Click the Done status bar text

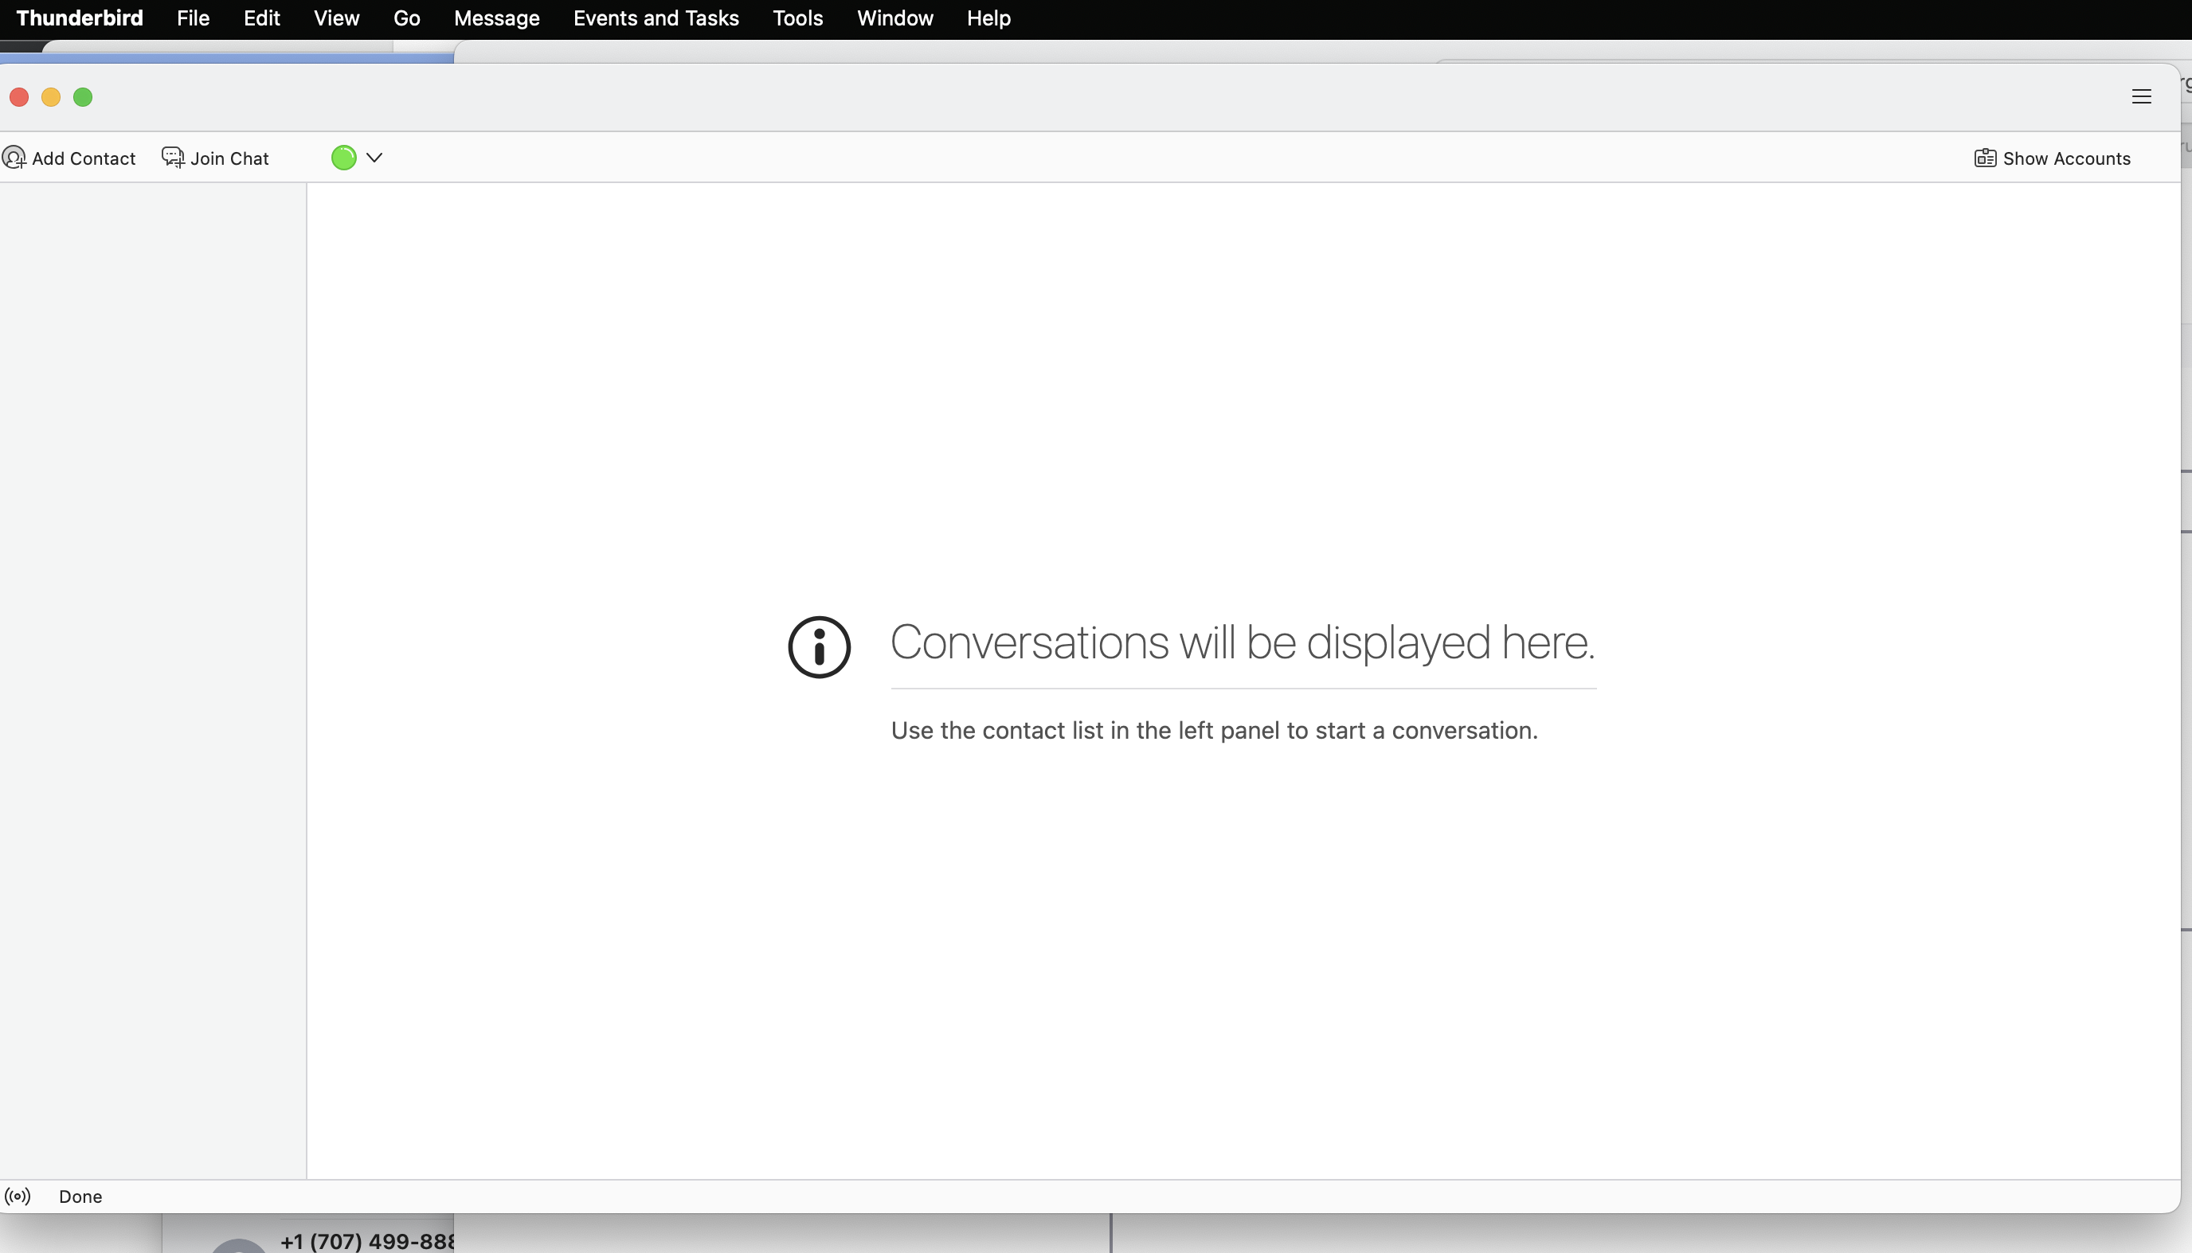(81, 1196)
